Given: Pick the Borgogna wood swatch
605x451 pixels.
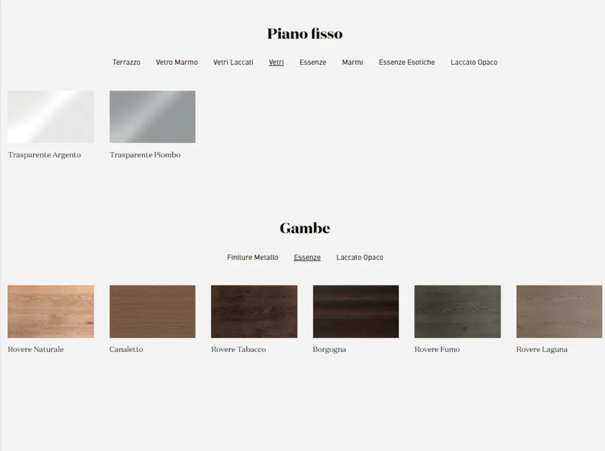Looking at the screenshot, I should (x=356, y=311).
